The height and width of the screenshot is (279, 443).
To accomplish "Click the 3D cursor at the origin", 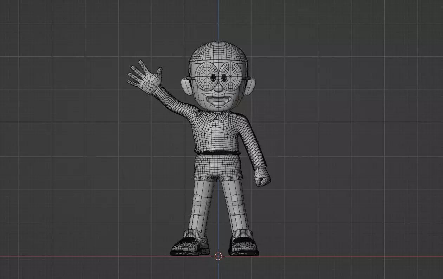I will pyautogui.click(x=218, y=256).
